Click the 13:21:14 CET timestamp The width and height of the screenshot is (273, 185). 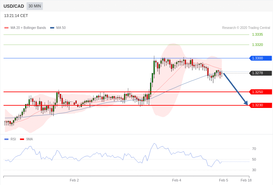pyautogui.click(x=16, y=16)
